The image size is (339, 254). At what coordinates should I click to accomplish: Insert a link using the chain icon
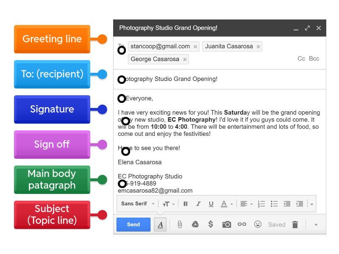click(242, 224)
